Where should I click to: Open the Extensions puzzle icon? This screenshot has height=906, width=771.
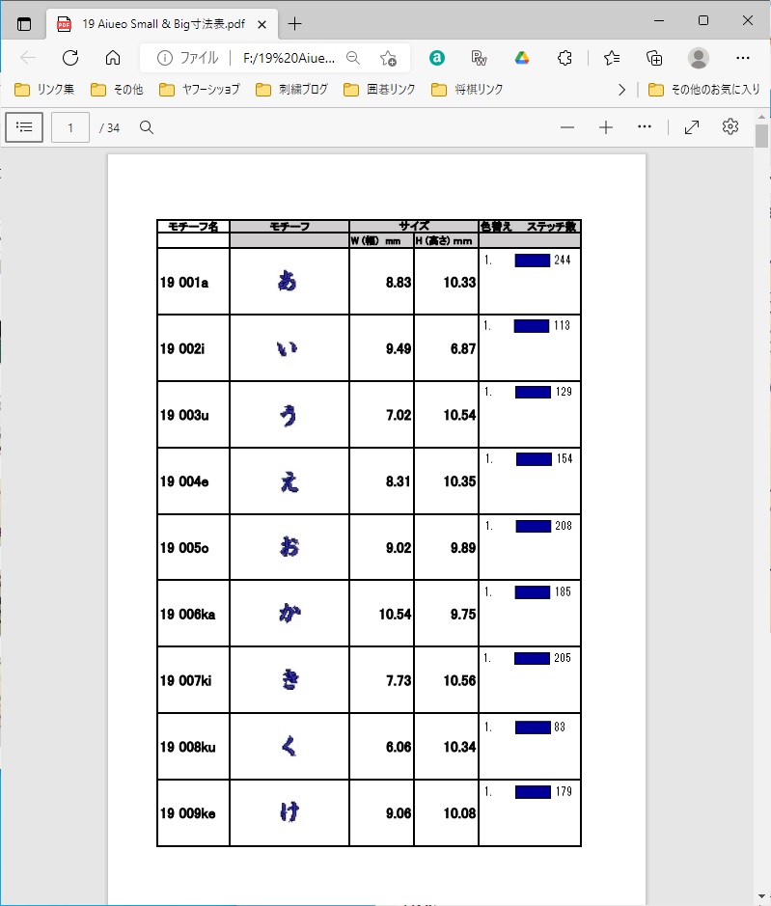pyautogui.click(x=564, y=58)
